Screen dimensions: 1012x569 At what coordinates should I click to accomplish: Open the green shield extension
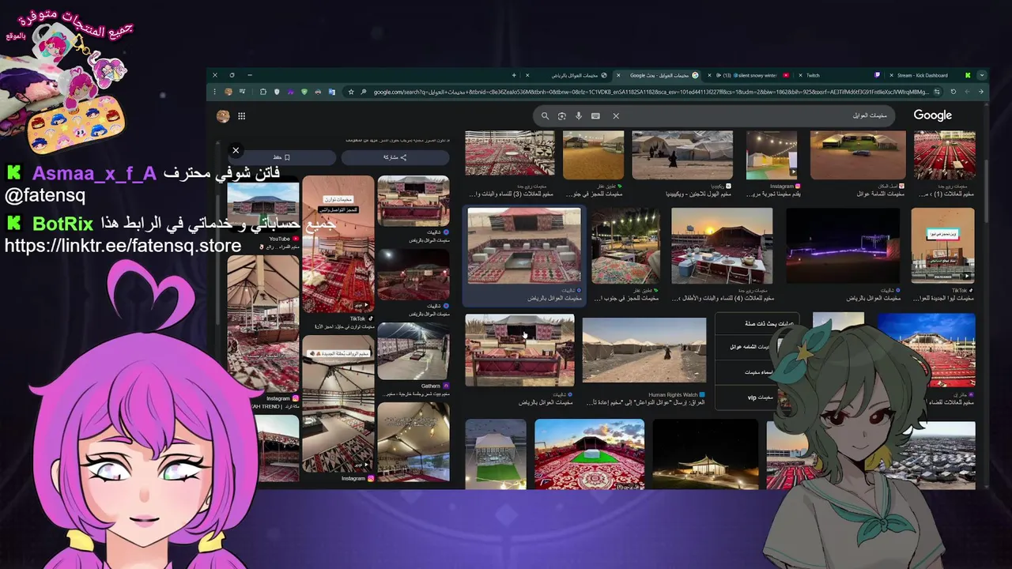pos(304,92)
